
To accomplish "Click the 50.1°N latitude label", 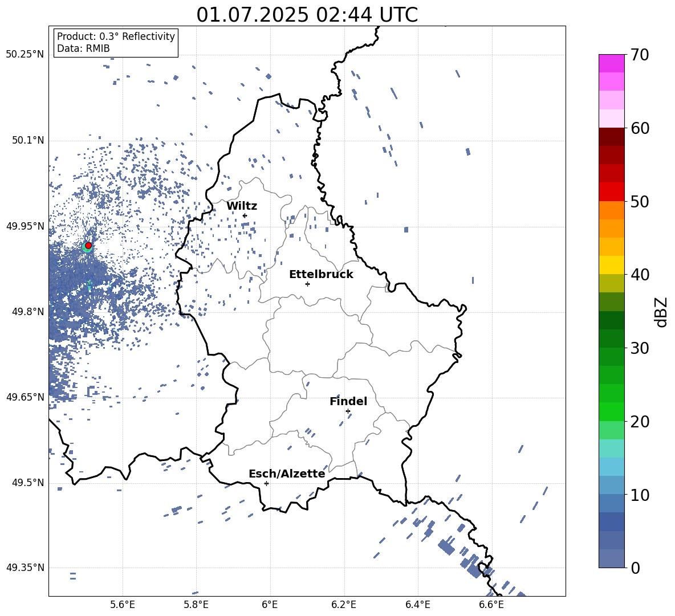I will point(27,140).
